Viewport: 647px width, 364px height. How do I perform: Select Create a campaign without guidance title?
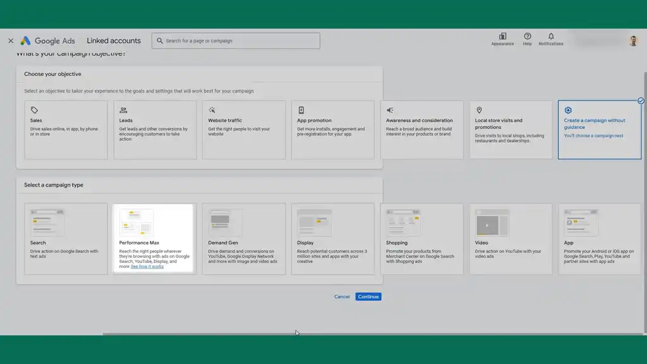(x=595, y=124)
